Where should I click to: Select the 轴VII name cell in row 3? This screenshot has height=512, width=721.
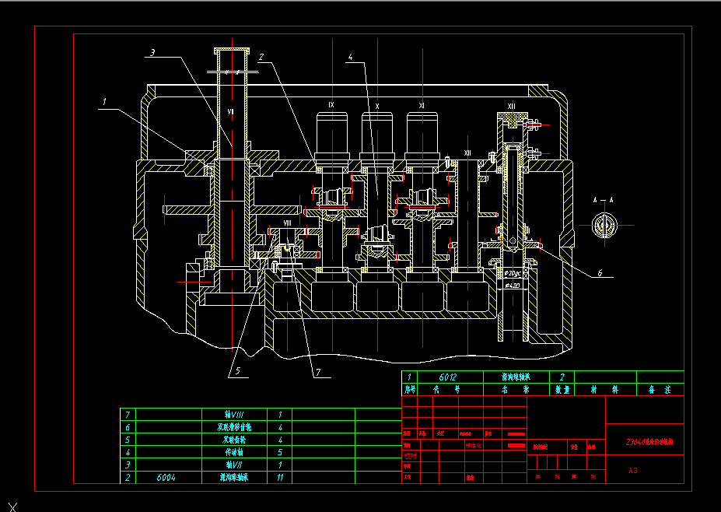[x=234, y=465]
